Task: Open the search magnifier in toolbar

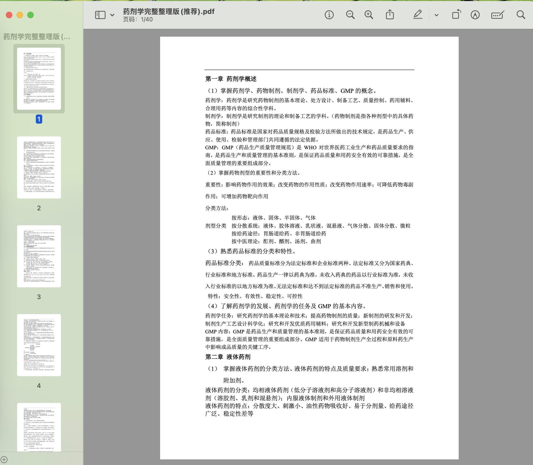Action: click(521, 15)
